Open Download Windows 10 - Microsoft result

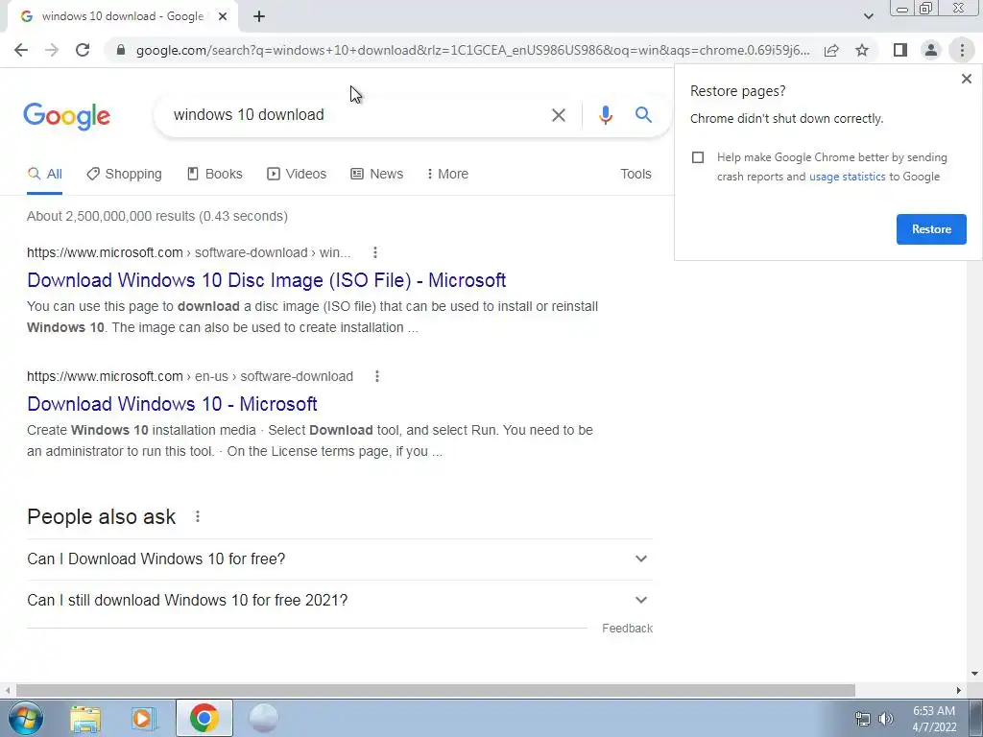tap(172, 404)
